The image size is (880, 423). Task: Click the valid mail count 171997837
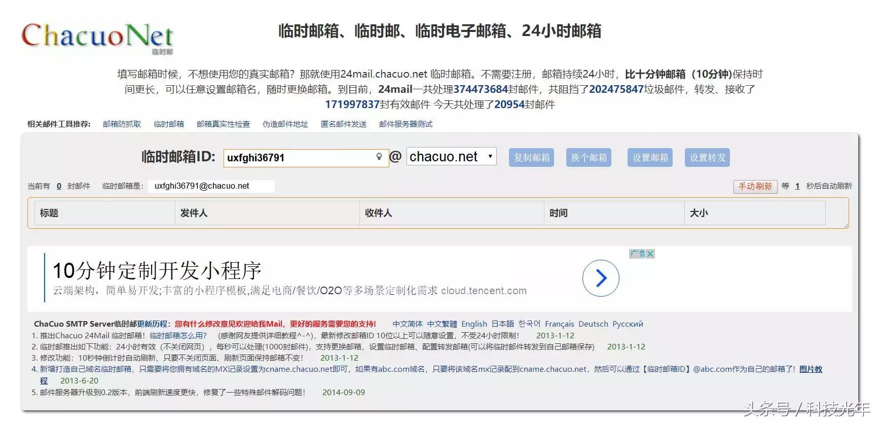(x=352, y=104)
